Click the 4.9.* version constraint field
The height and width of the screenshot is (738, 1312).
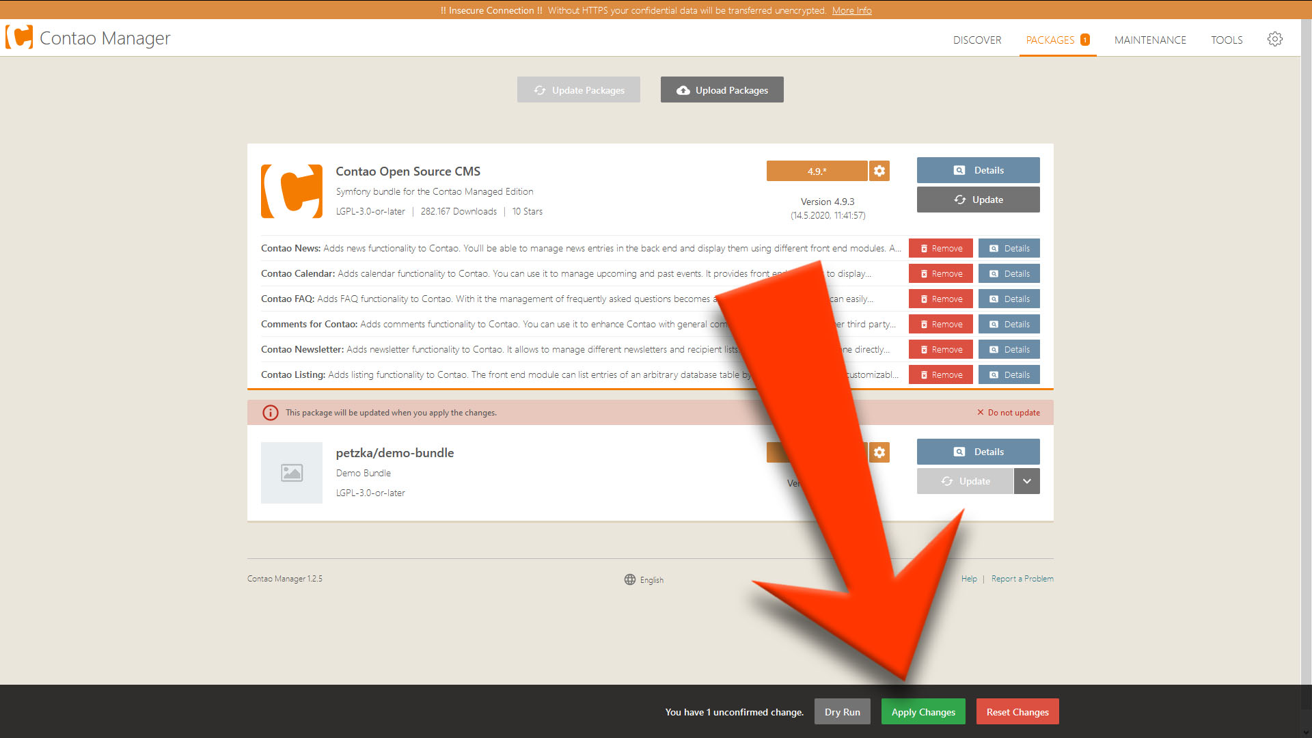tap(817, 171)
